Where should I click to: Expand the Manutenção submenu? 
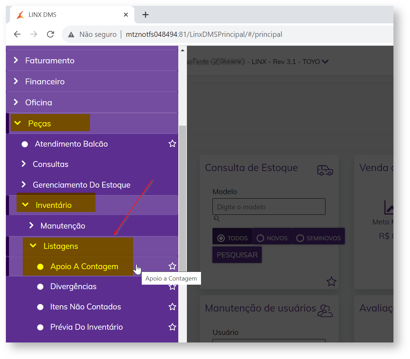(x=92, y=226)
